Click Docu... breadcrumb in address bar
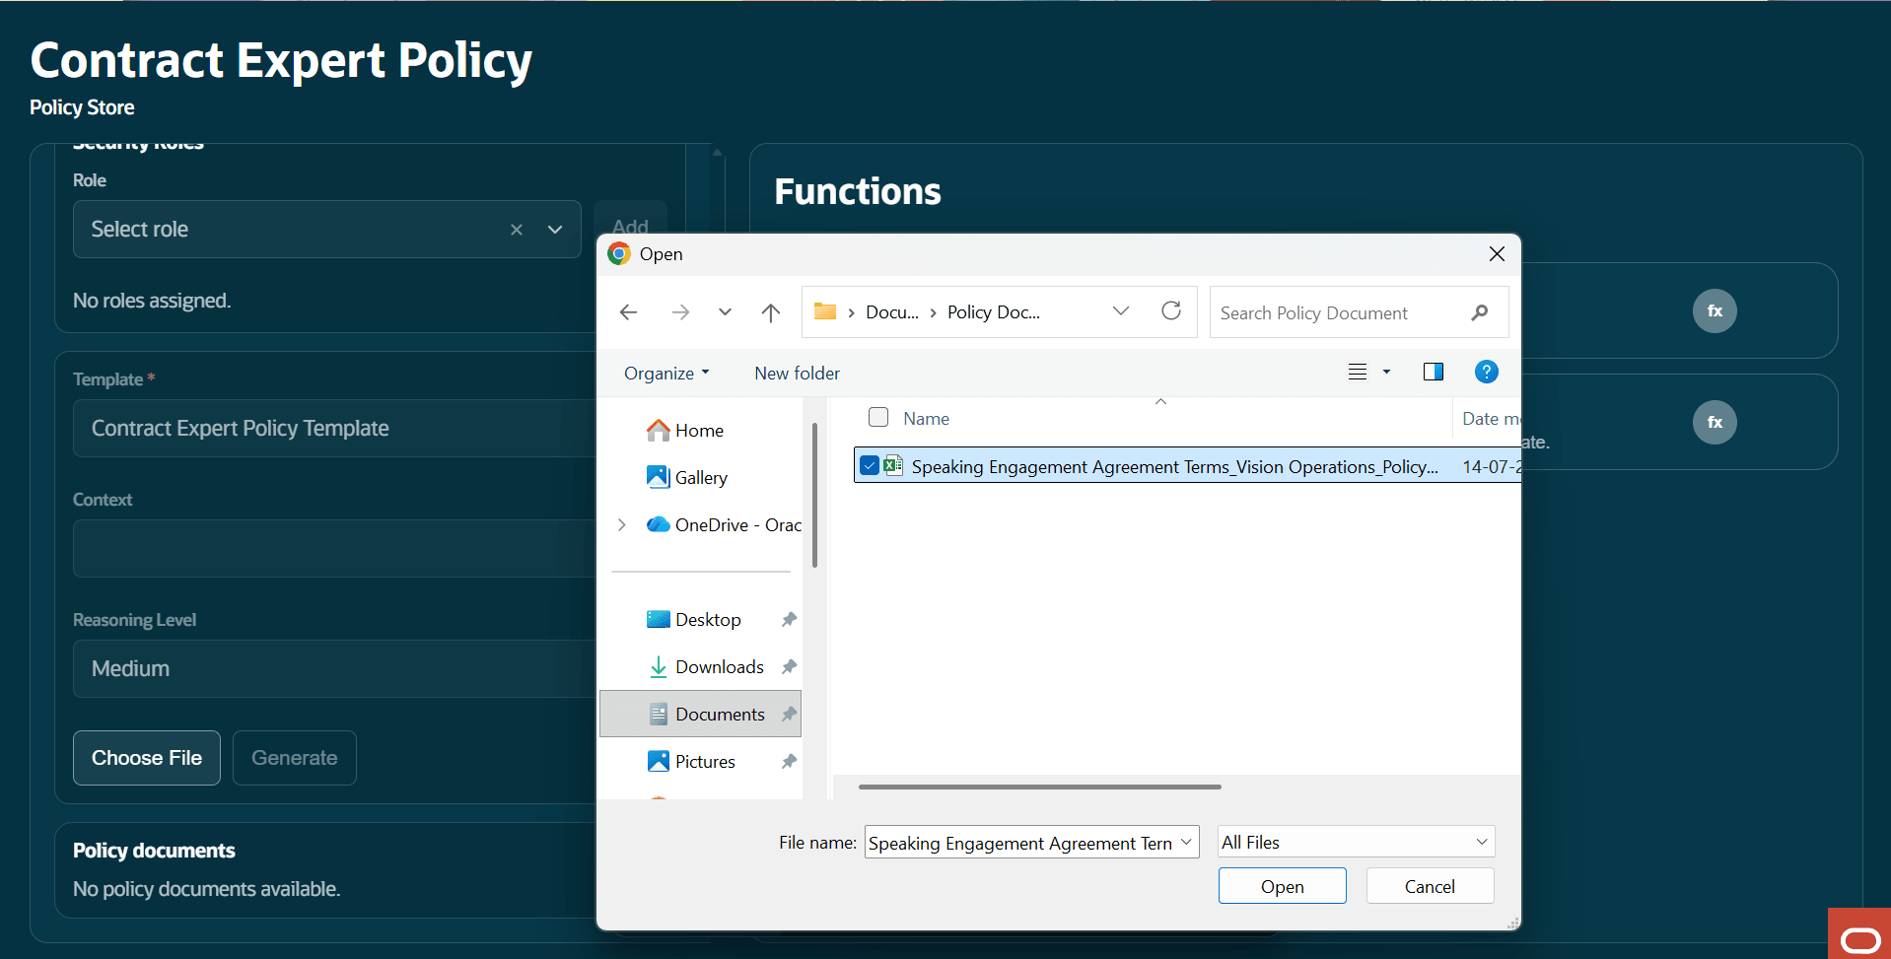This screenshot has height=959, width=1891. click(891, 312)
